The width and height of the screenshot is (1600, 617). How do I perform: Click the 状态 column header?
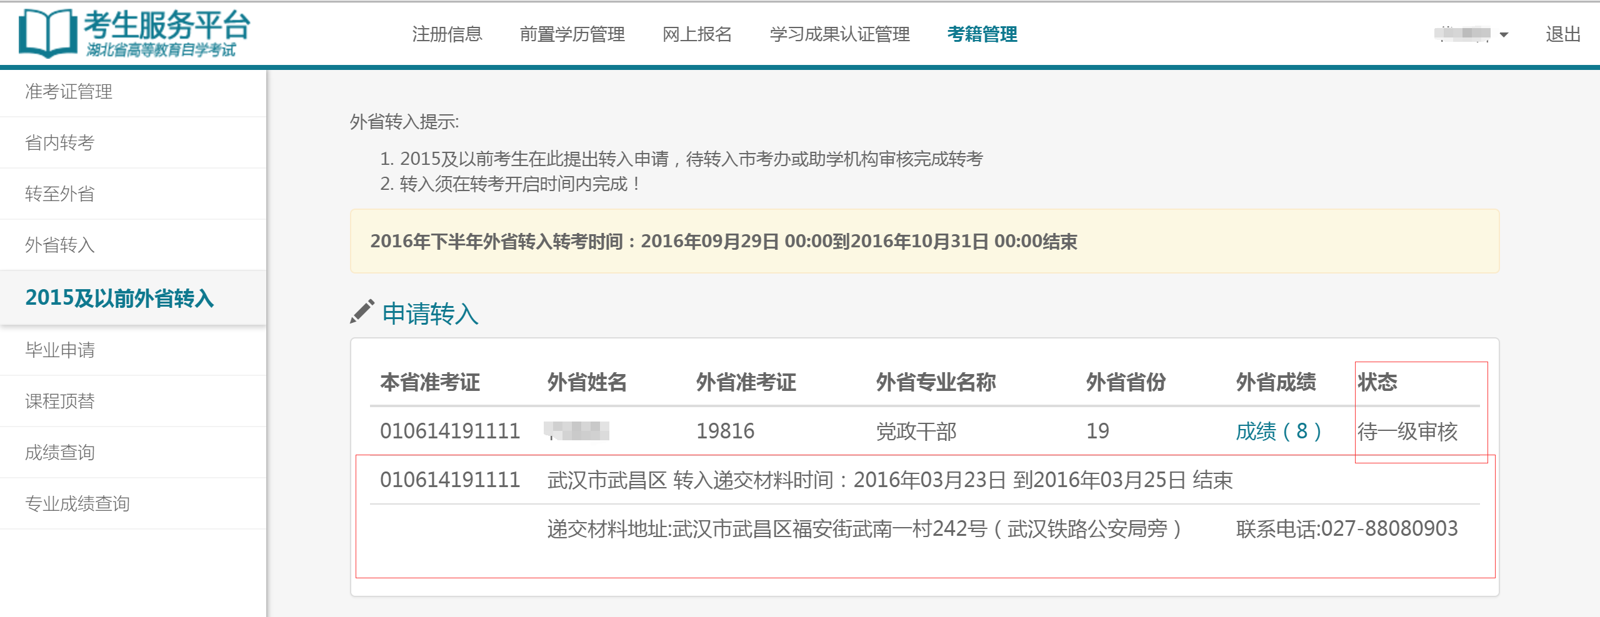[1377, 382]
